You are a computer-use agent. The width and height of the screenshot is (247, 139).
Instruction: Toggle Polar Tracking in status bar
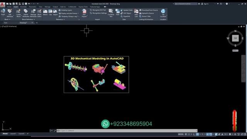[x=197, y=134]
